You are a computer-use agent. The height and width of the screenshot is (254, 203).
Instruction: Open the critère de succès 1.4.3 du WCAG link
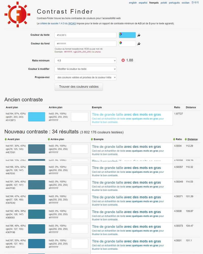[x=58, y=23]
